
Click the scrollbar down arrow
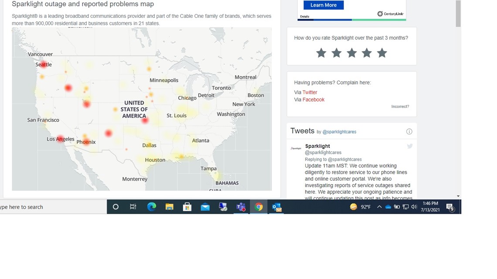458,196
